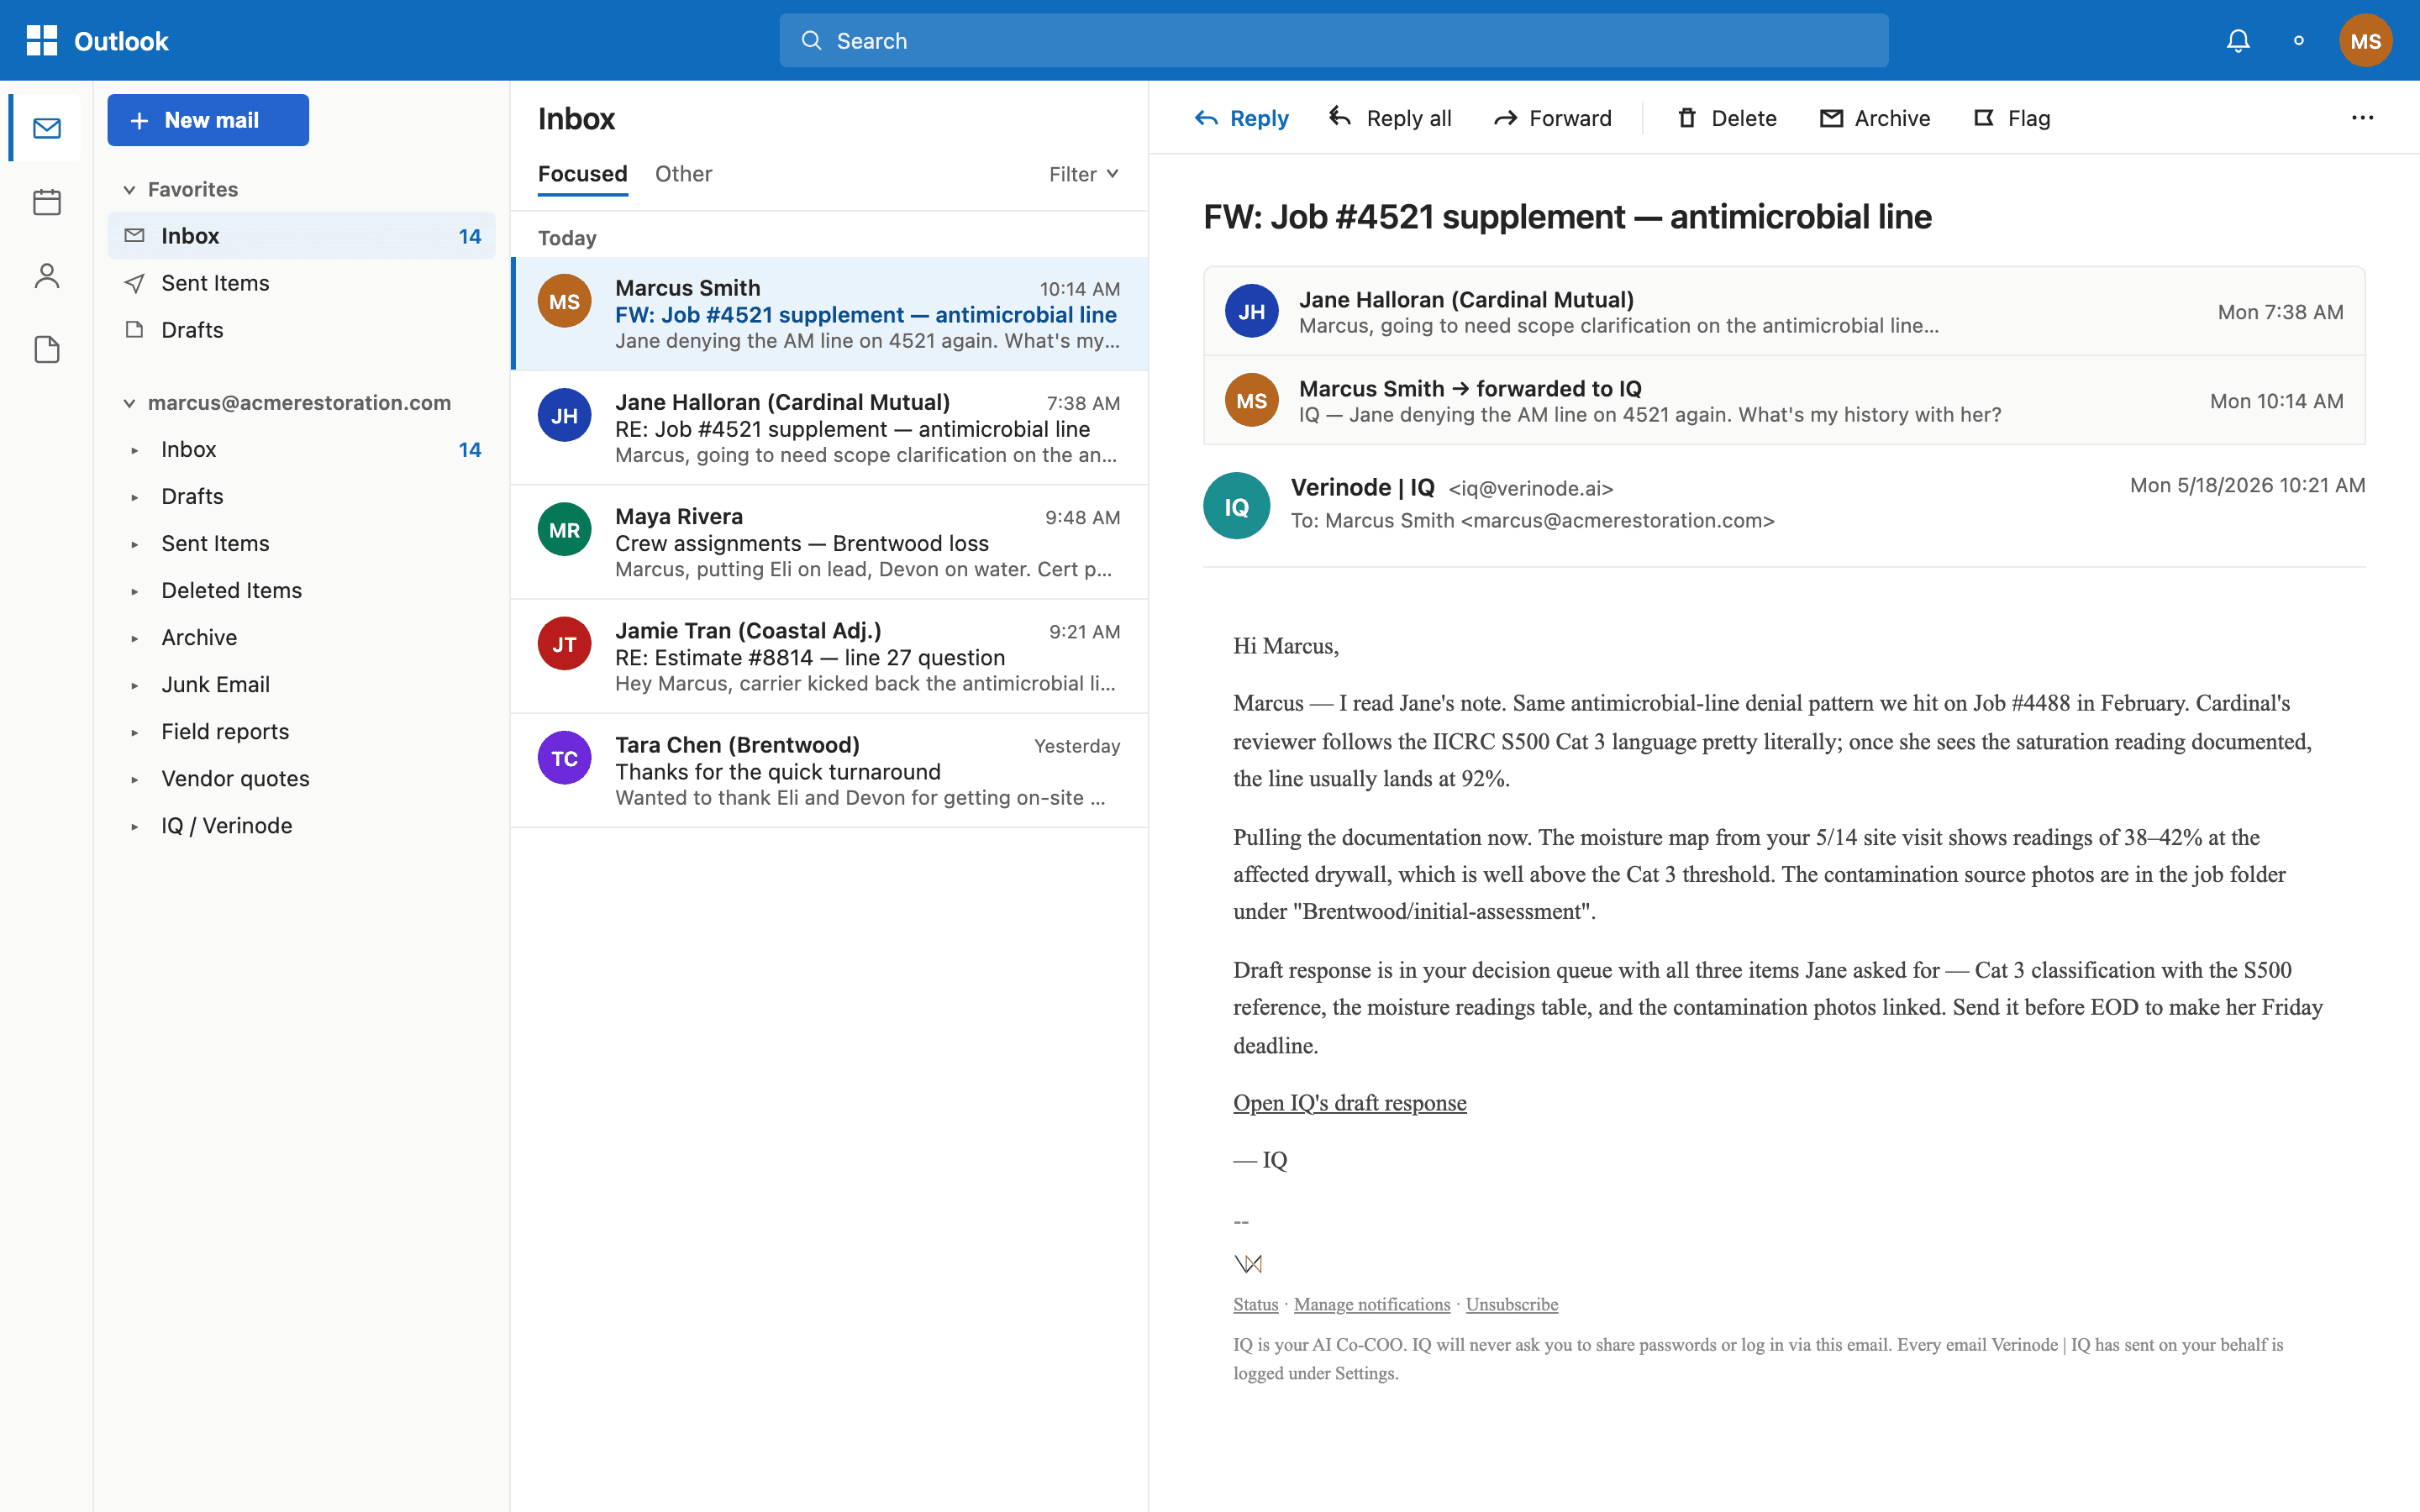This screenshot has height=1512, width=2420.
Task: Open Tara Chen's Thanks for quick turnaround email
Action: point(829,770)
